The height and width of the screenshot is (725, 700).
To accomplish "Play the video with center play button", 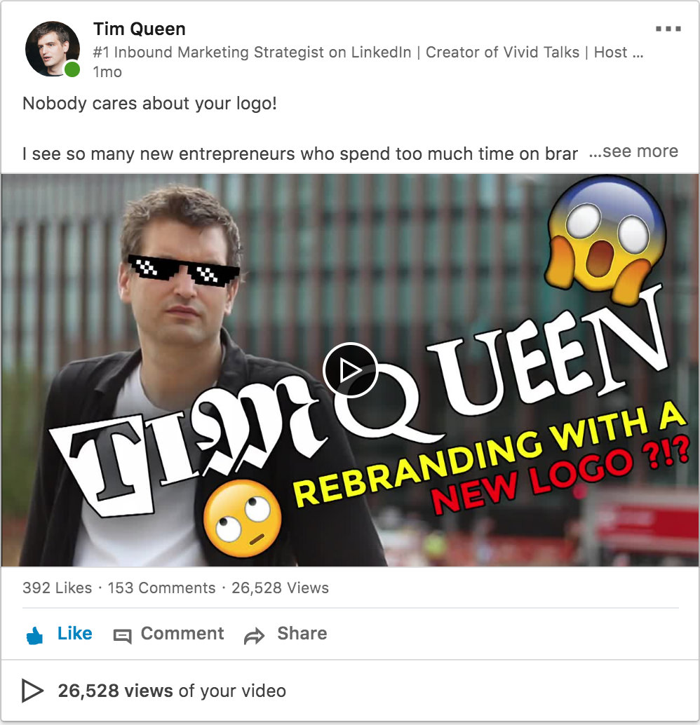I will click(x=350, y=370).
